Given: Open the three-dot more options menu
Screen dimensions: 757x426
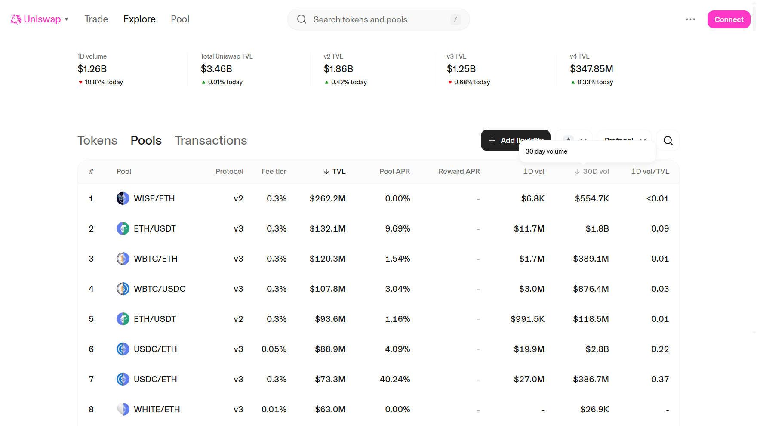Looking at the screenshot, I should click(691, 19).
